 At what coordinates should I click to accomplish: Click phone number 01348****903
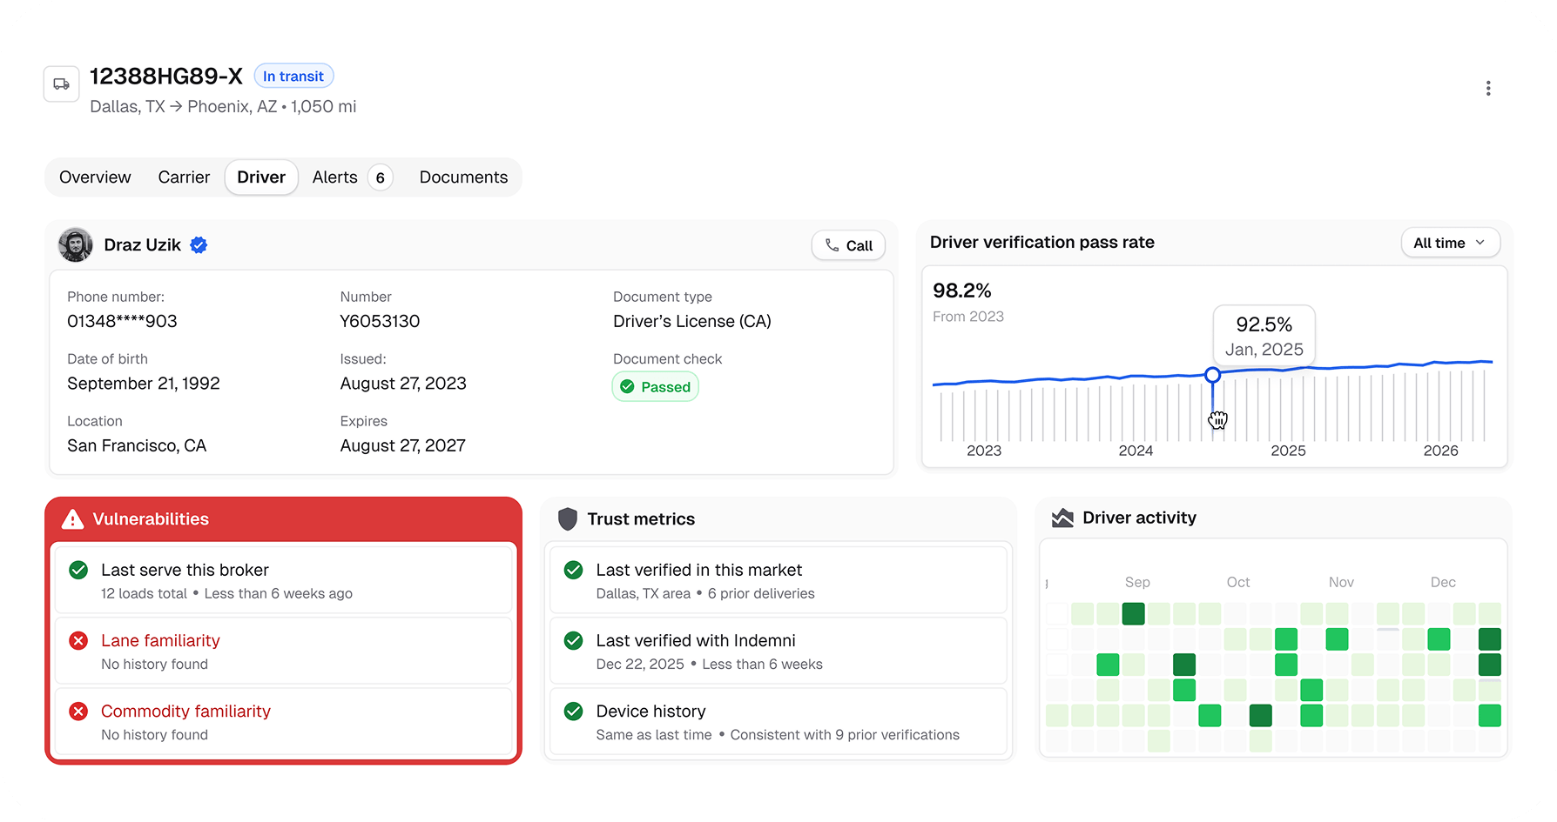(122, 322)
